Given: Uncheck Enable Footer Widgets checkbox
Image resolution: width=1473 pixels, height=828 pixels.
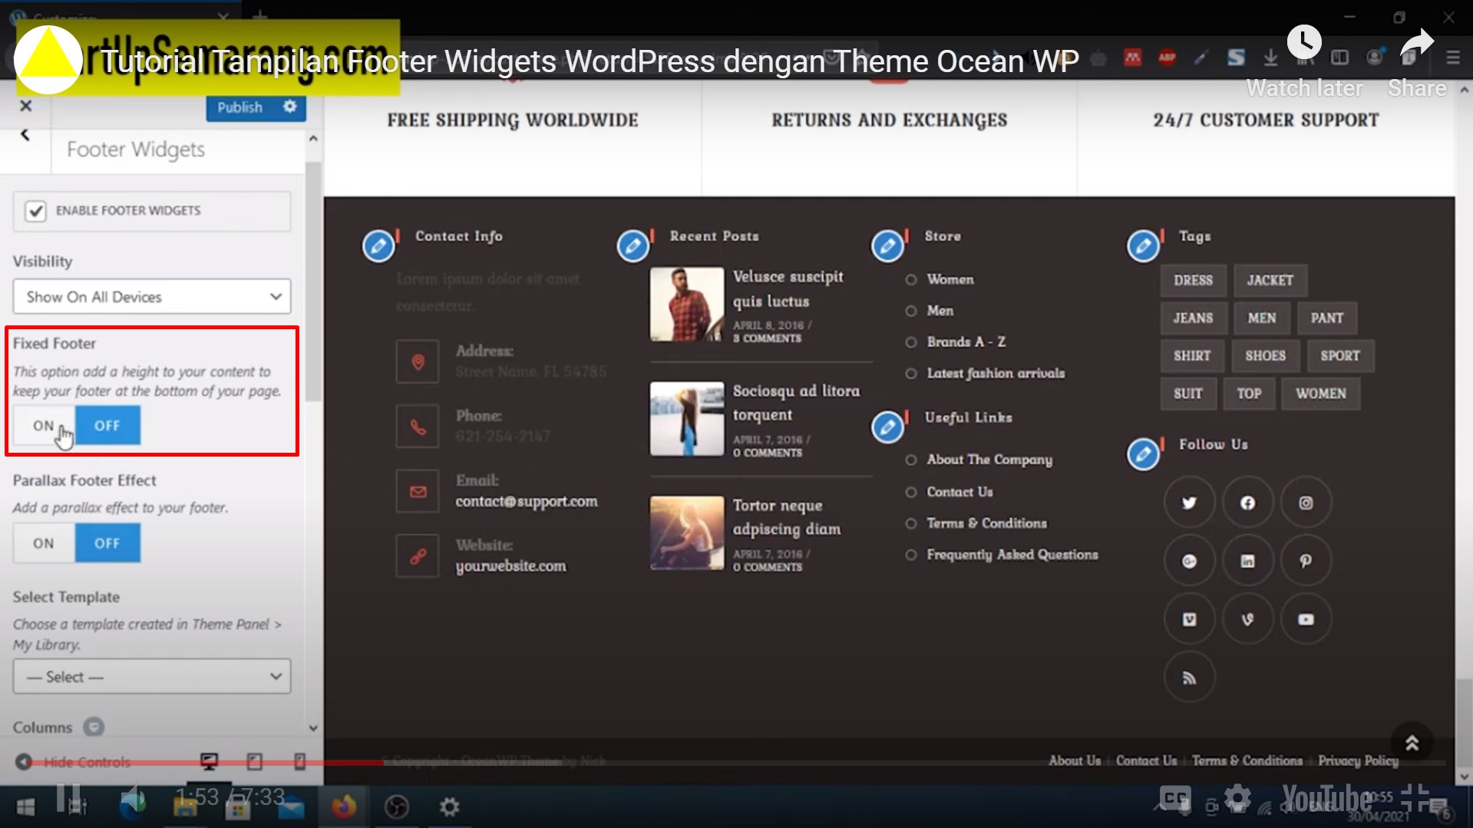Looking at the screenshot, I should [35, 211].
